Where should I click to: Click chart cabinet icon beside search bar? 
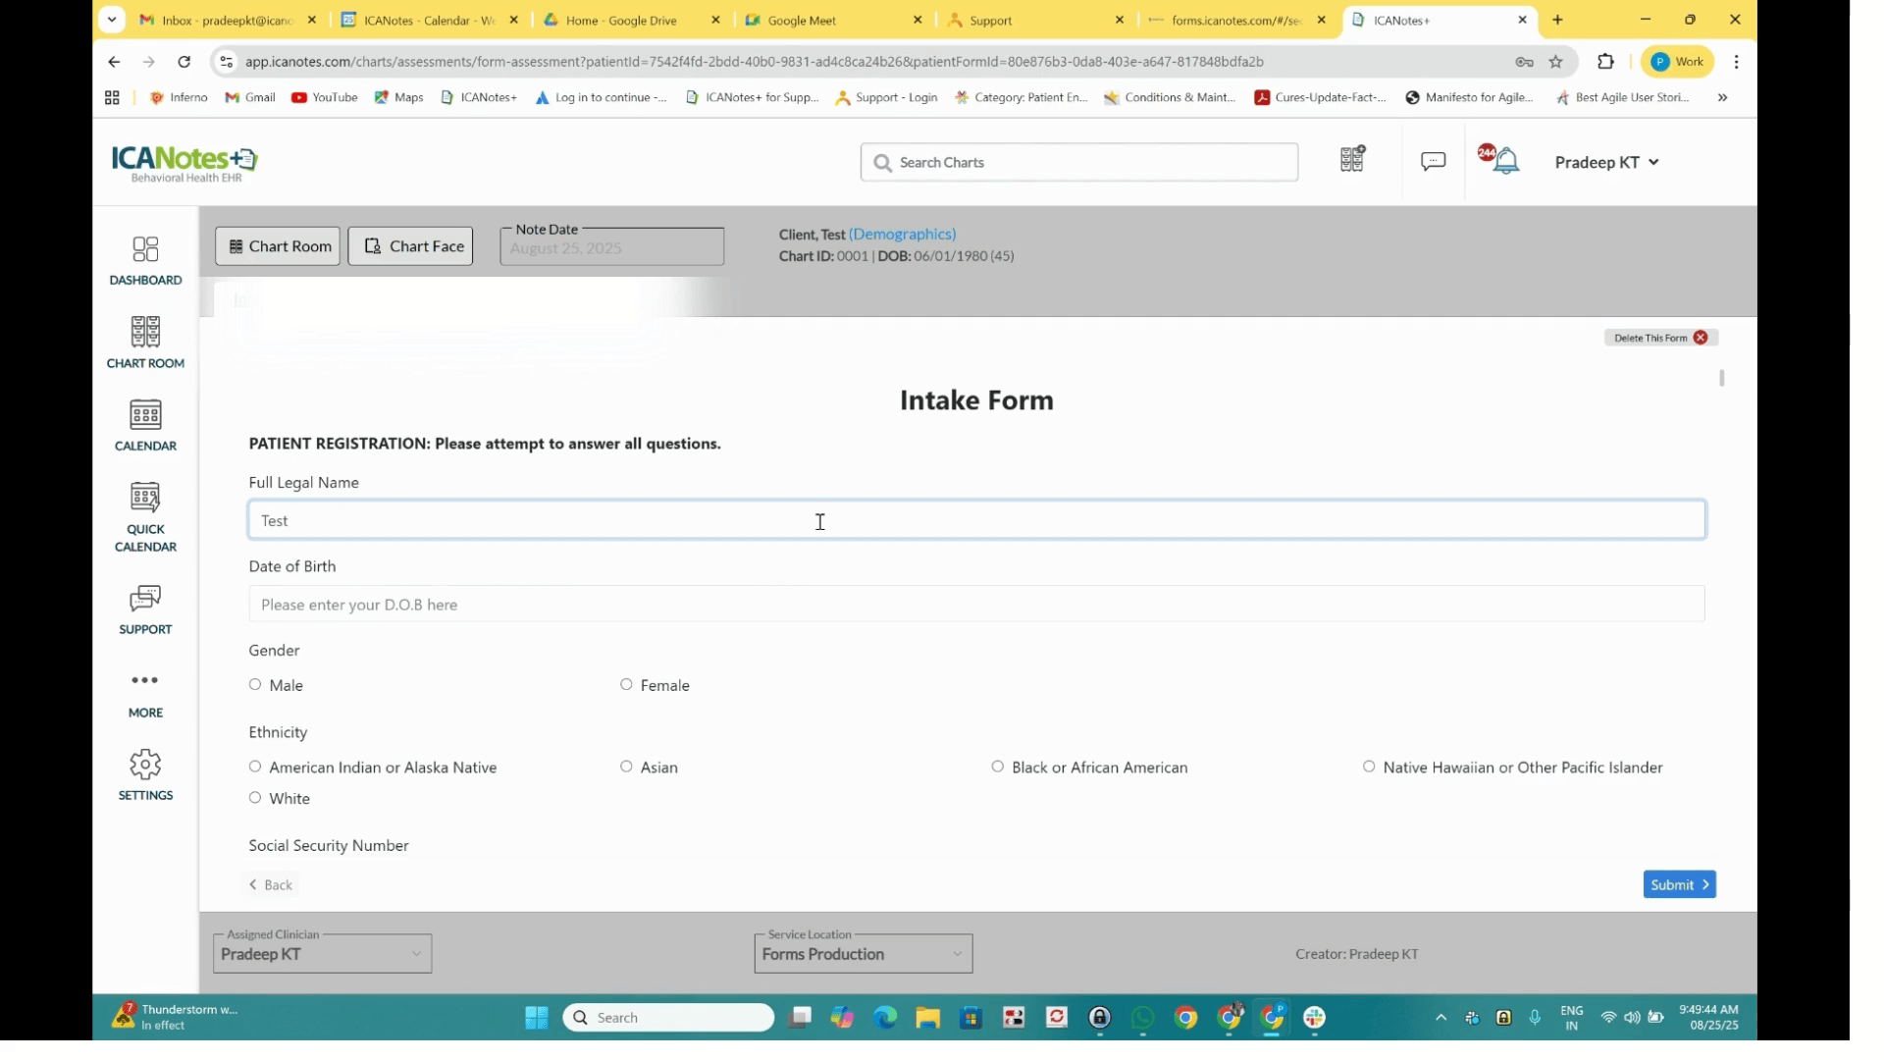[x=1352, y=159]
